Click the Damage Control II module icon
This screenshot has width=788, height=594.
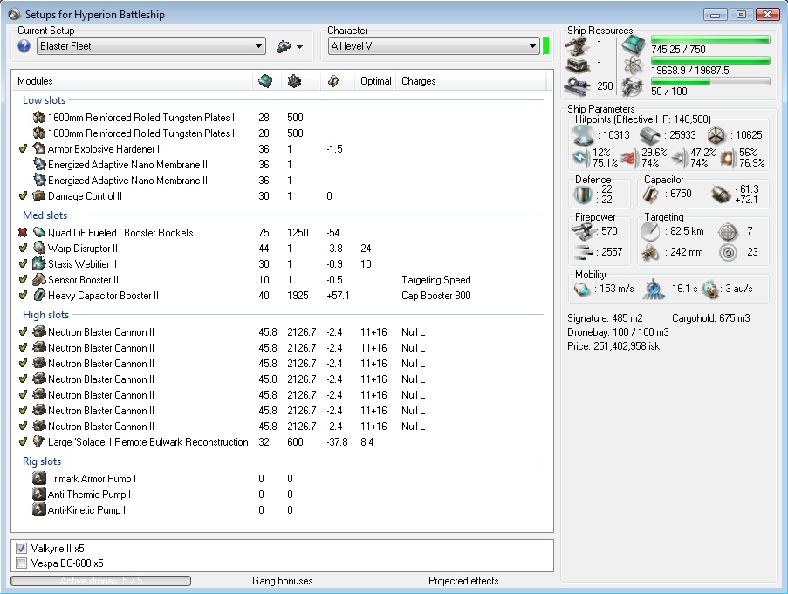coord(38,196)
